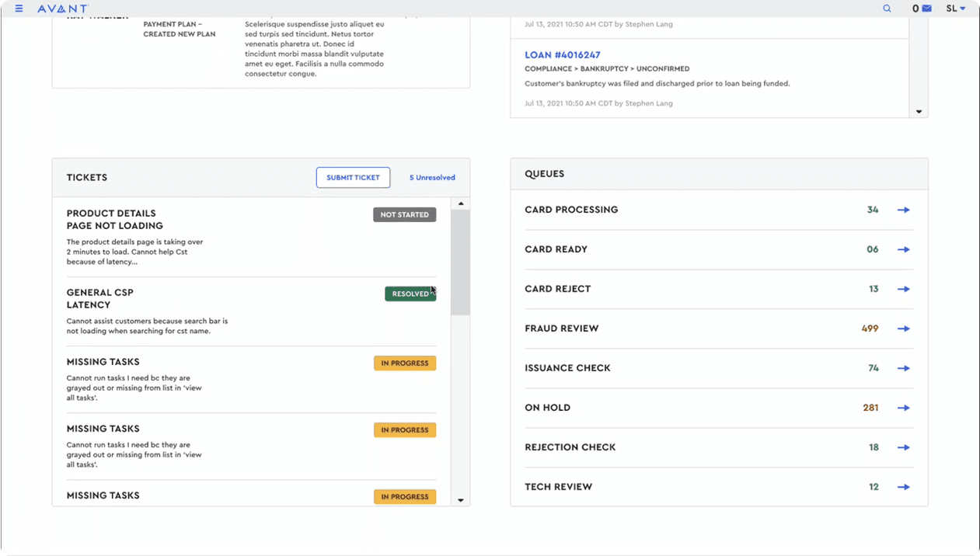980x556 pixels.
Task: Open the Fraud Review queue via its arrow
Action: click(903, 328)
